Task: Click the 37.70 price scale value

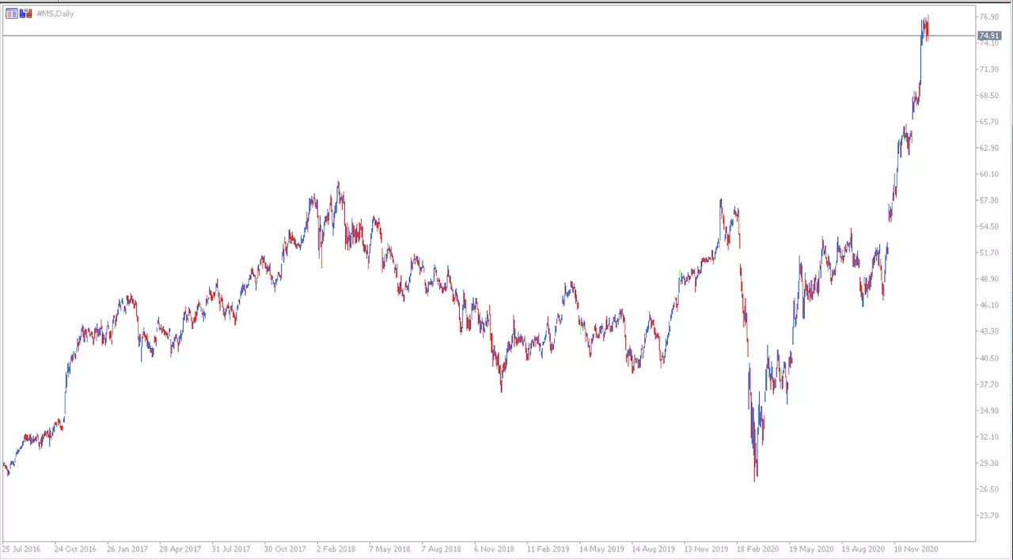Action: [988, 384]
